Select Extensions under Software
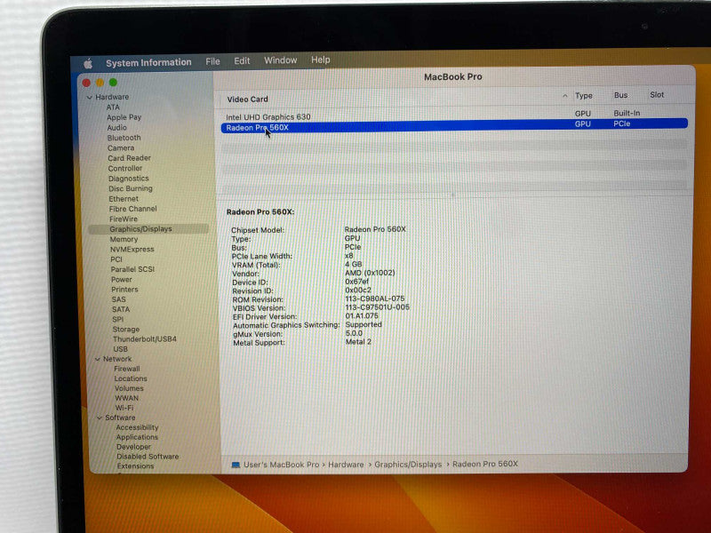This screenshot has height=533, width=711. point(135,466)
